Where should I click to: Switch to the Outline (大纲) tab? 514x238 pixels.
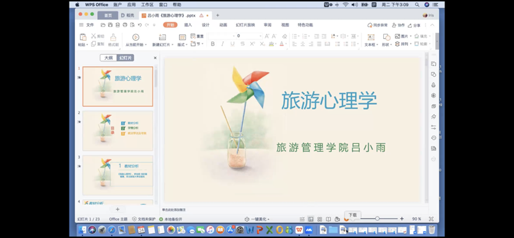108,58
